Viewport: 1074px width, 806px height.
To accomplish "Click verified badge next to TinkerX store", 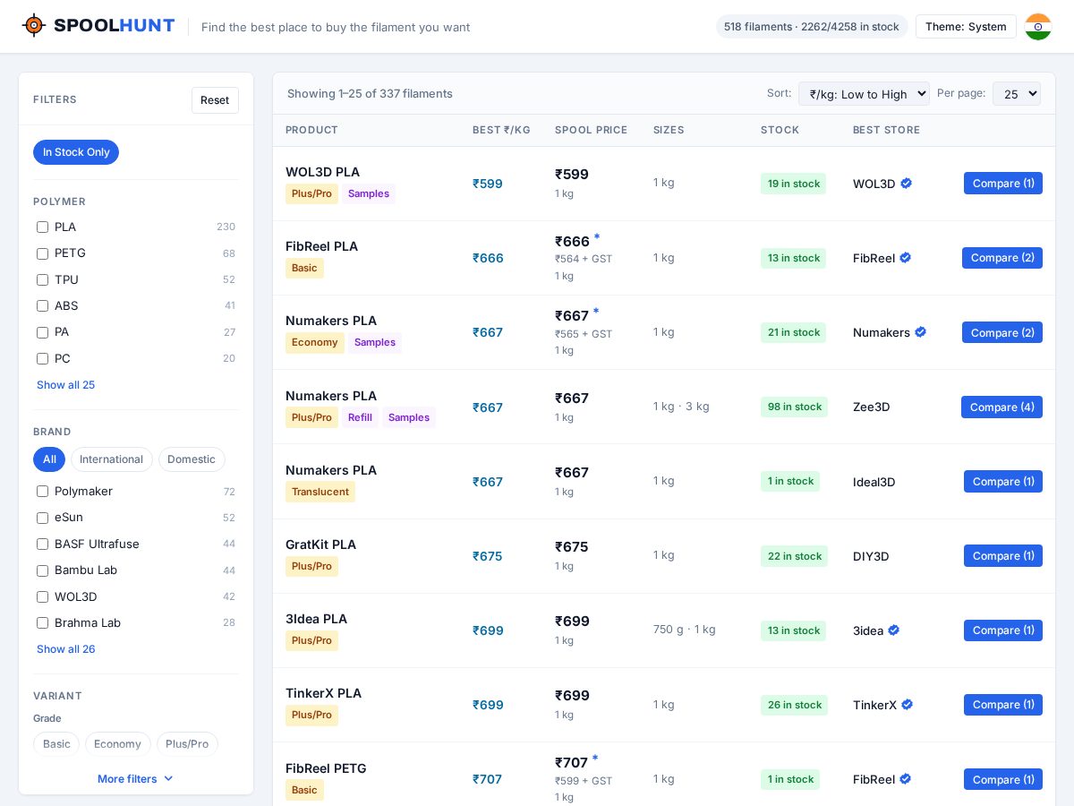I will click(907, 705).
